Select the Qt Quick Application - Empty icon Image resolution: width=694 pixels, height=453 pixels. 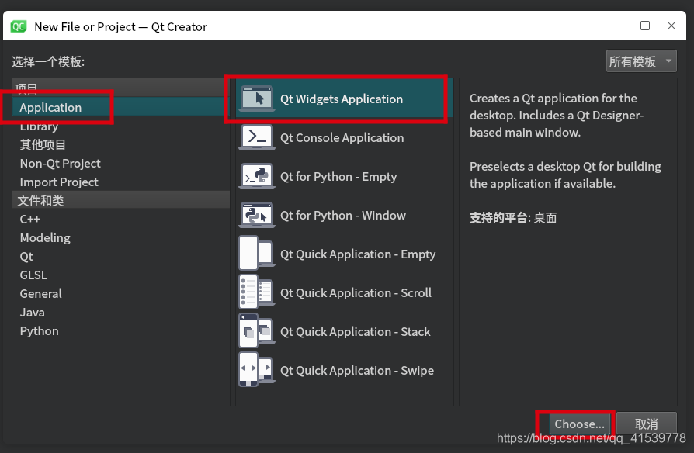click(256, 254)
